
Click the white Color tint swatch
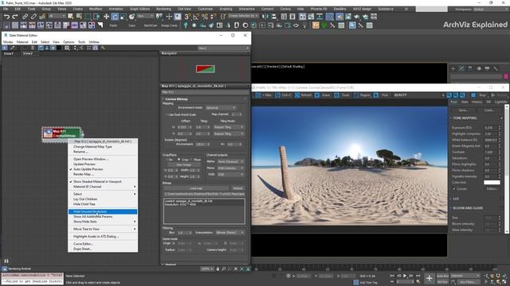tap(492, 183)
